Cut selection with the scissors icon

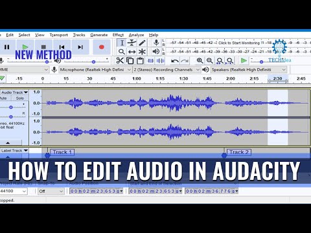[120, 61]
